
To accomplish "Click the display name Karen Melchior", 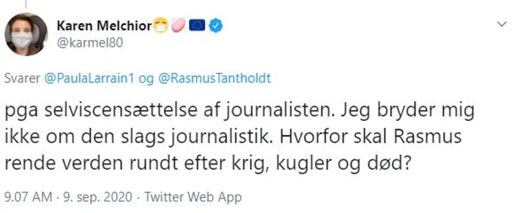I will (x=104, y=26).
